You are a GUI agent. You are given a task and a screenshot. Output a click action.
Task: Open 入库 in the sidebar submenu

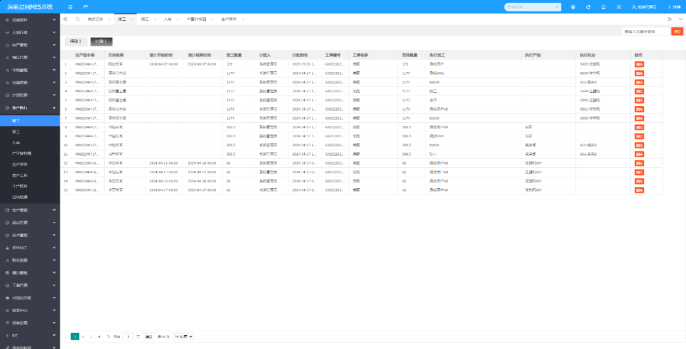tap(30, 143)
